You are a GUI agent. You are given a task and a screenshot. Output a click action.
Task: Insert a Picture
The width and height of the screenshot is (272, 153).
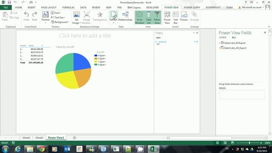pos(184,17)
